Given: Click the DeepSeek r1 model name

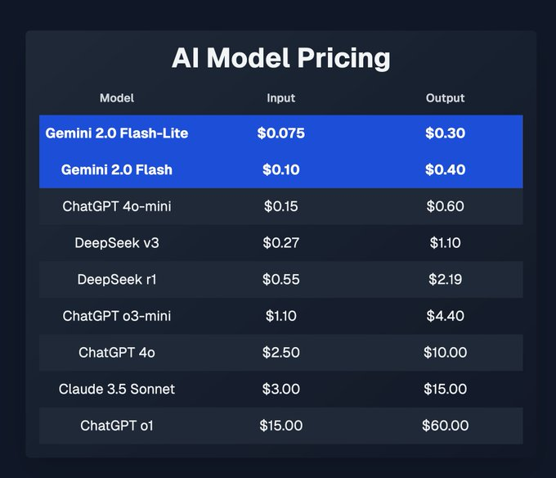Looking at the screenshot, I should pyautogui.click(x=117, y=280).
